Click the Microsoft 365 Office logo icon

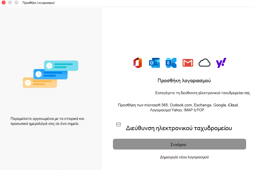coord(138,63)
